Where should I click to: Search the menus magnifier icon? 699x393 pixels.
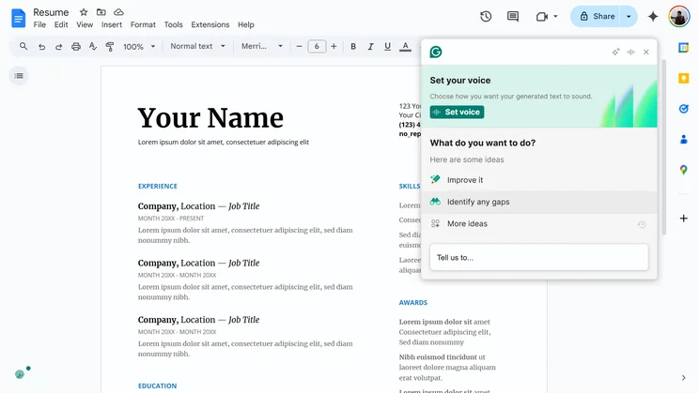tap(23, 46)
